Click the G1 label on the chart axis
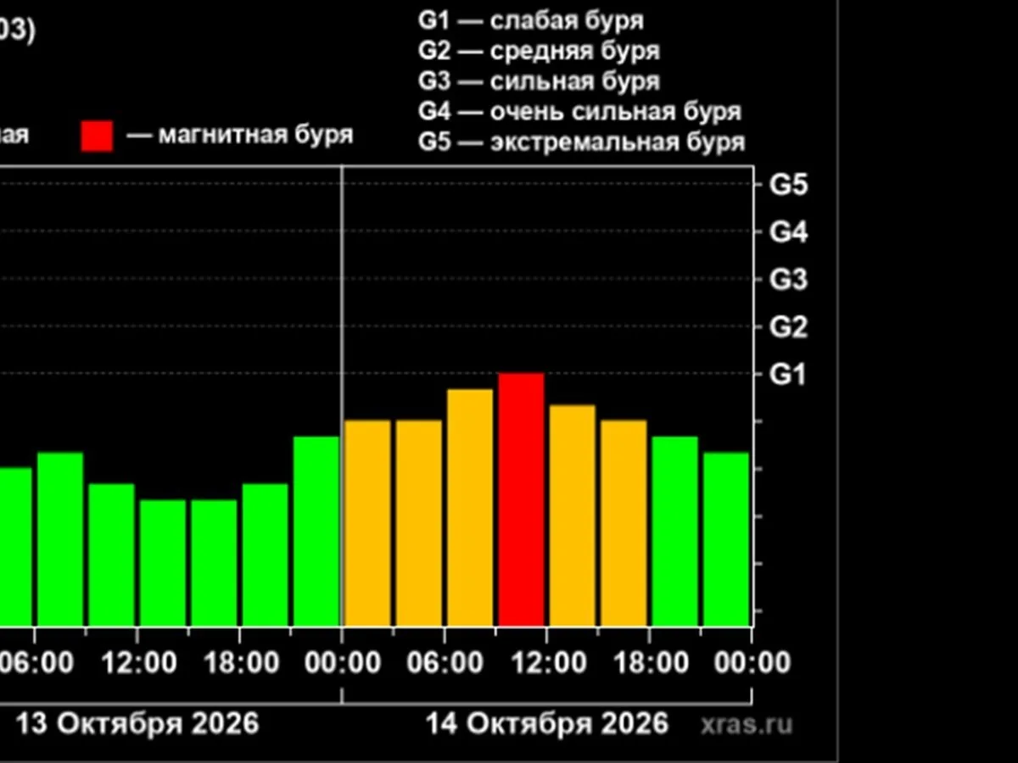This screenshot has width=1018, height=763. [787, 375]
